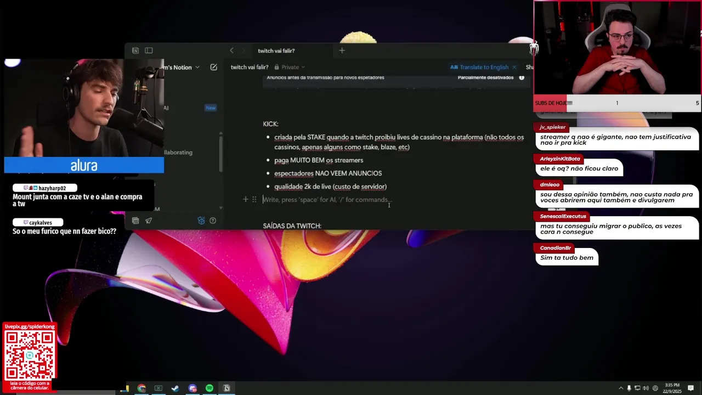Image resolution: width=702 pixels, height=395 pixels.
Task: Click the purple Discord-like taskbar icon
Action: (x=193, y=388)
